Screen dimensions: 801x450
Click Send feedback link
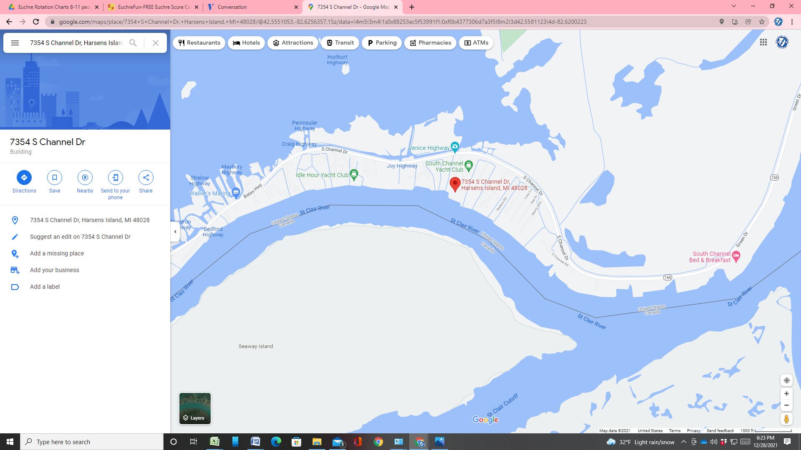(x=720, y=430)
